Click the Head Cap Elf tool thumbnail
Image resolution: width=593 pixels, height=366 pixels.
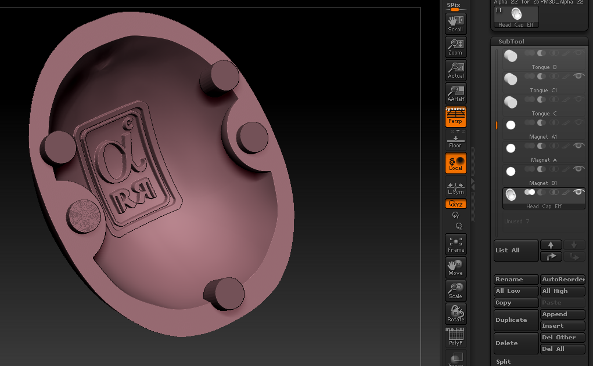click(x=516, y=17)
